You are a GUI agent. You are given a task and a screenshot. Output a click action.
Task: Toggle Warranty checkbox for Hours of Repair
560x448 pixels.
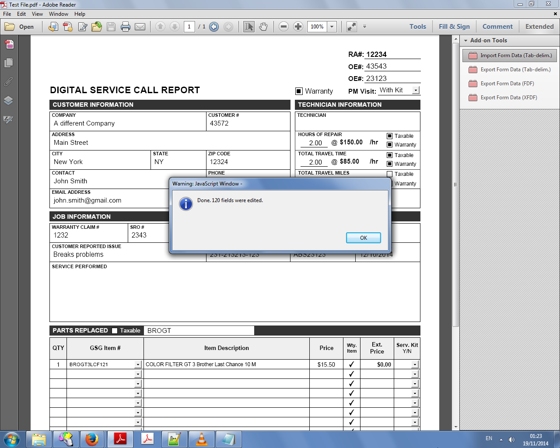click(x=389, y=145)
